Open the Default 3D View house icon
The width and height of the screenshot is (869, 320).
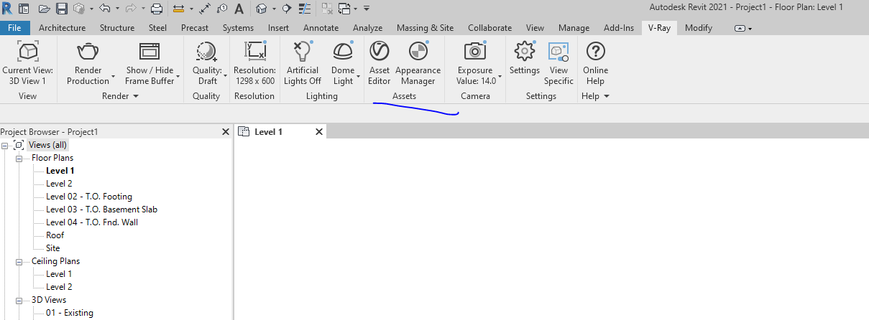(262, 9)
